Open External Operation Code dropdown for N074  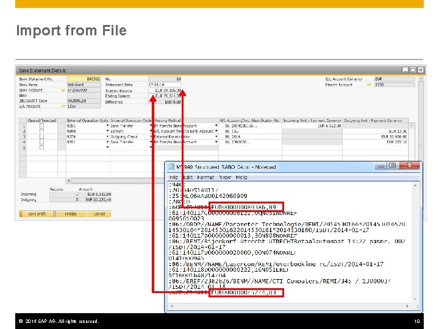coord(107,136)
